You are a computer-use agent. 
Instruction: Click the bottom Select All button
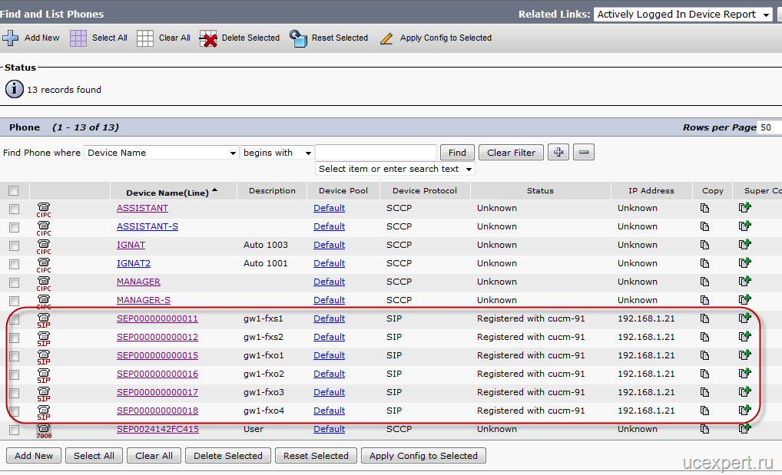click(94, 456)
